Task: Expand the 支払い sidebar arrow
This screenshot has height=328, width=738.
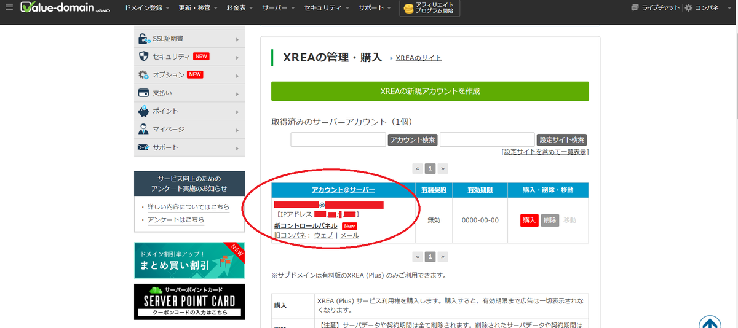Action: coord(237,93)
